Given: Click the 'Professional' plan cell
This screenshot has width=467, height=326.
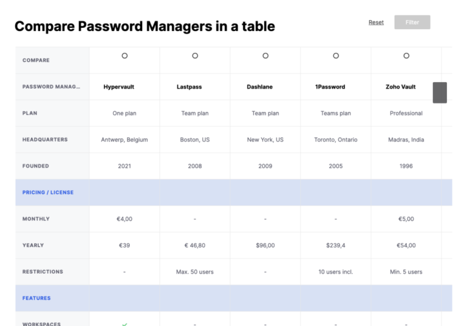Looking at the screenshot, I should [x=406, y=113].
